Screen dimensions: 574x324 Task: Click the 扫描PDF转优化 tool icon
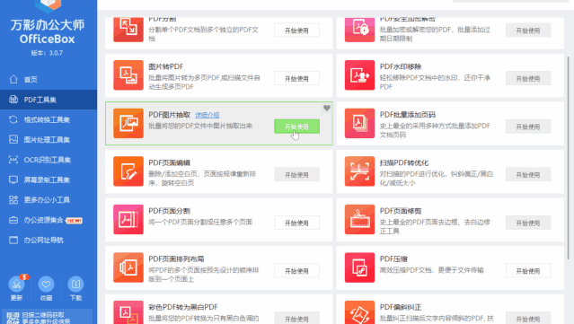tap(359, 171)
